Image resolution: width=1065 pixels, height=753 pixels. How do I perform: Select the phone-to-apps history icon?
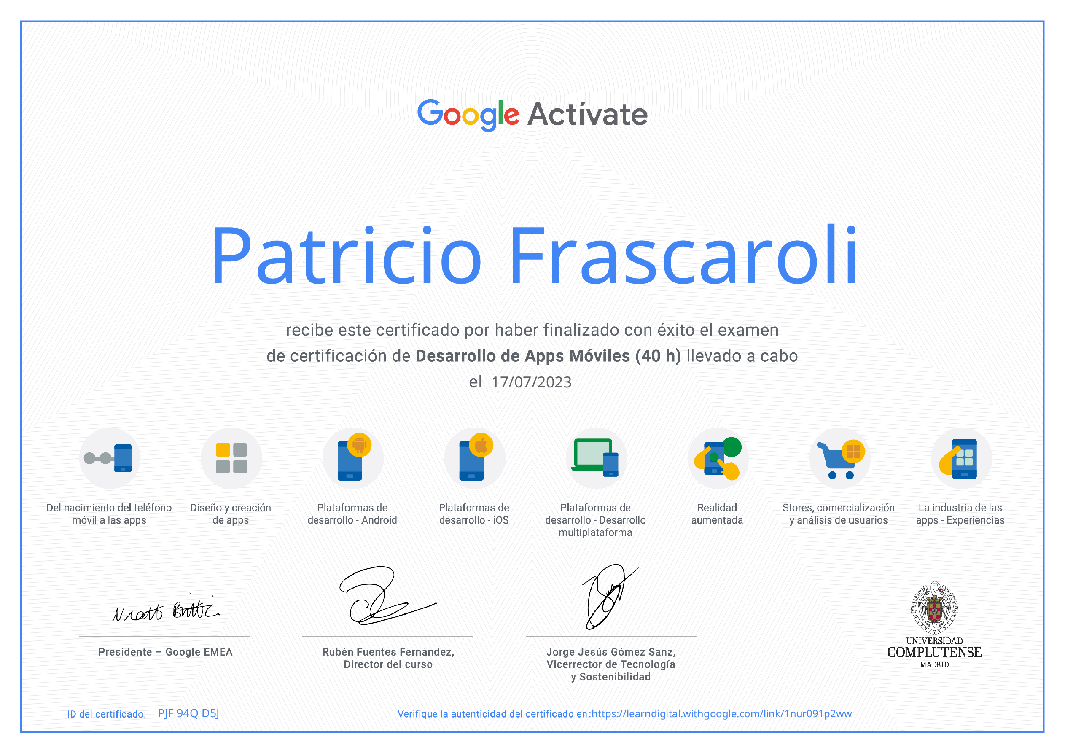(x=110, y=458)
